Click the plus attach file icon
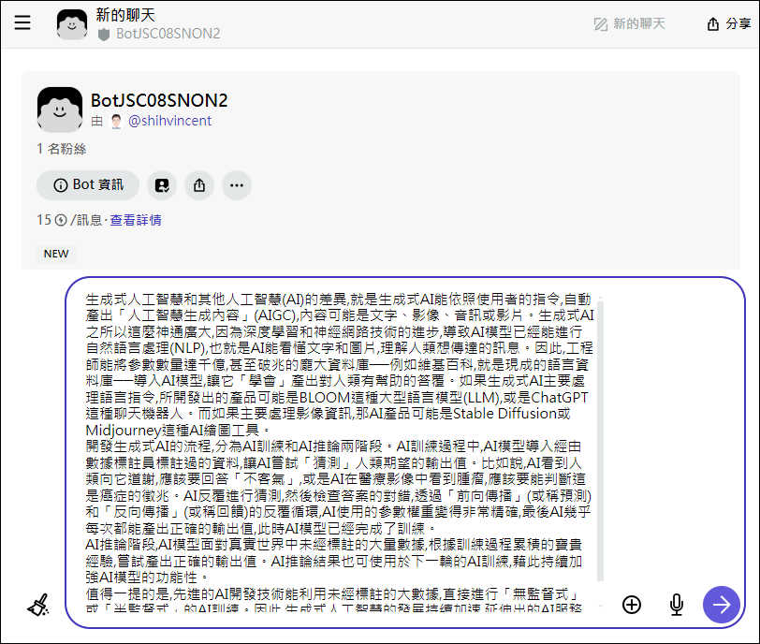Image resolution: width=760 pixels, height=644 pixels. [x=632, y=605]
